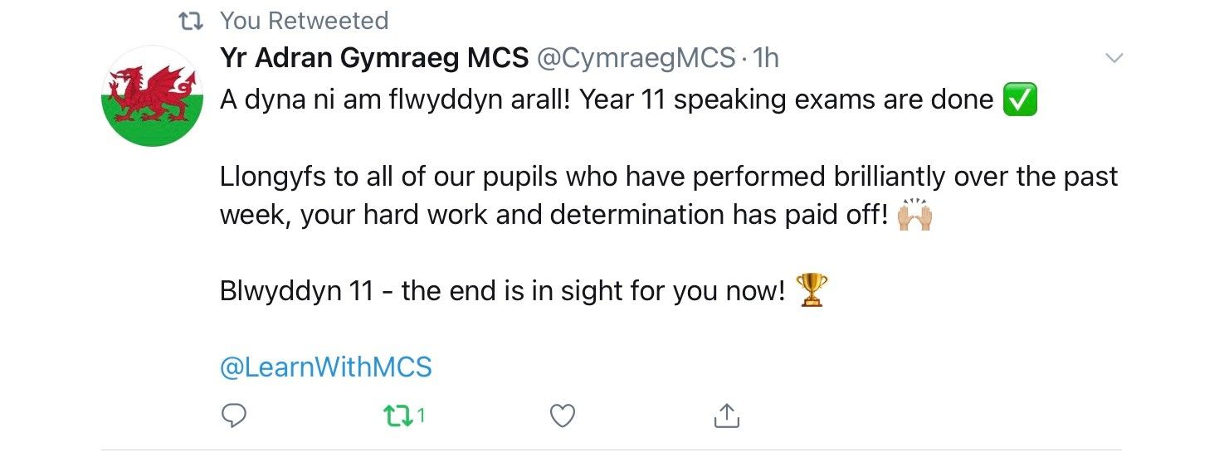The image size is (1224, 452).
Task: Open Yr Adran Gymraeg MCS profile name
Action: (x=374, y=58)
